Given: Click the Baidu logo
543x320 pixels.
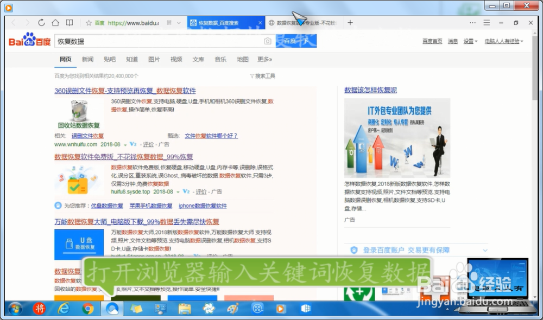Looking at the screenshot, I should tap(29, 40).
